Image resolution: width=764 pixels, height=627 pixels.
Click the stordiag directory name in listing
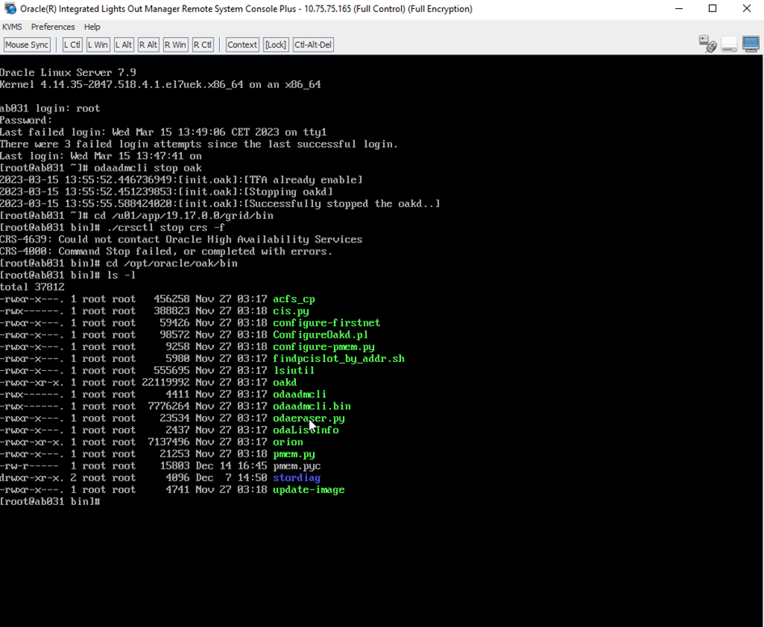pyautogui.click(x=296, y=478)
